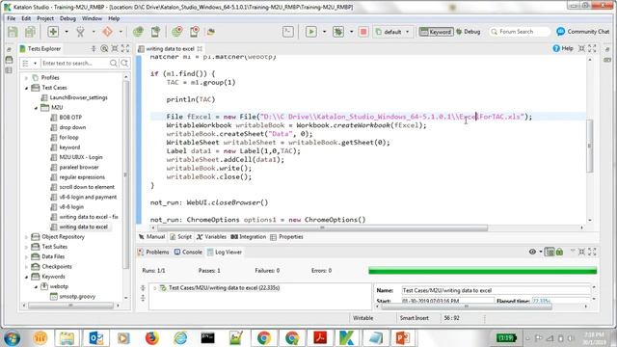This screenshot has height=347, width=617.
Task: Toggle the scroll lock icon in Log Viewer
Action: click(559, 252)
